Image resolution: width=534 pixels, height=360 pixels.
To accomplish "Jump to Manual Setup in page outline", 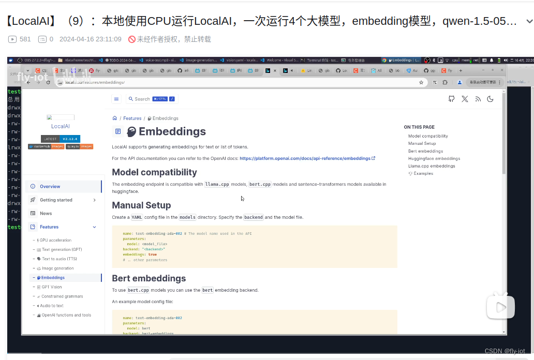I will click(x=422, y=143).
